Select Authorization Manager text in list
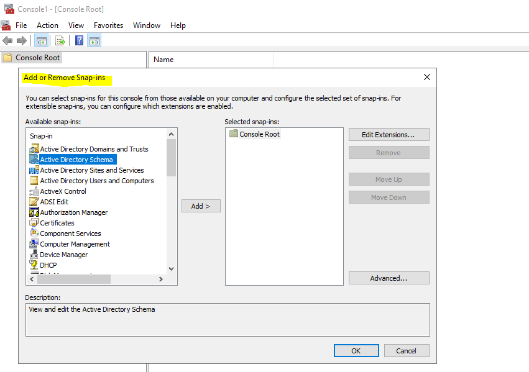 point(74,212)
